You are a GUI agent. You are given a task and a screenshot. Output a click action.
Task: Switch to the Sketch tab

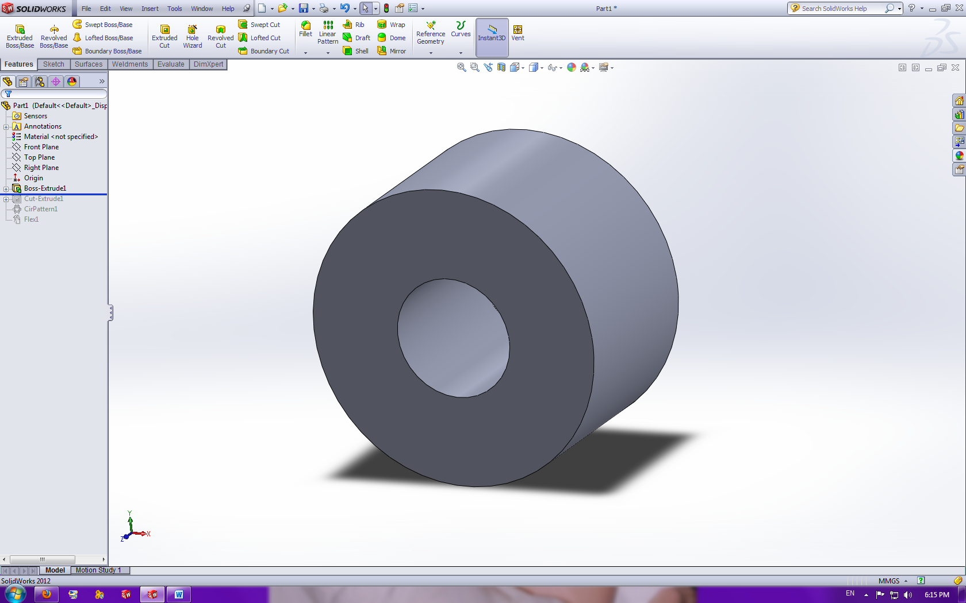(x=53, y=64)
